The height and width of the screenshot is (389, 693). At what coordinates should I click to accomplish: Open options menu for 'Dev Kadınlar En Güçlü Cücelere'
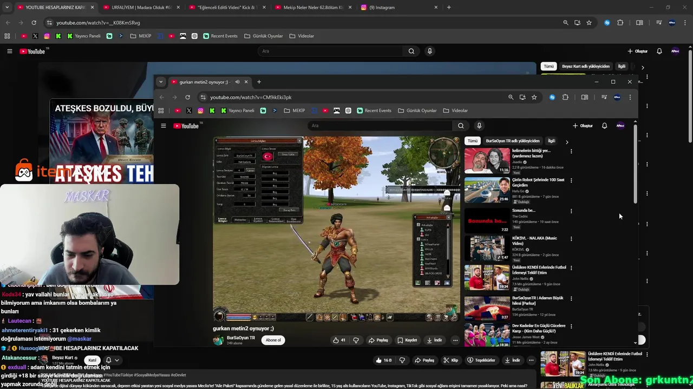click(571, 326)
